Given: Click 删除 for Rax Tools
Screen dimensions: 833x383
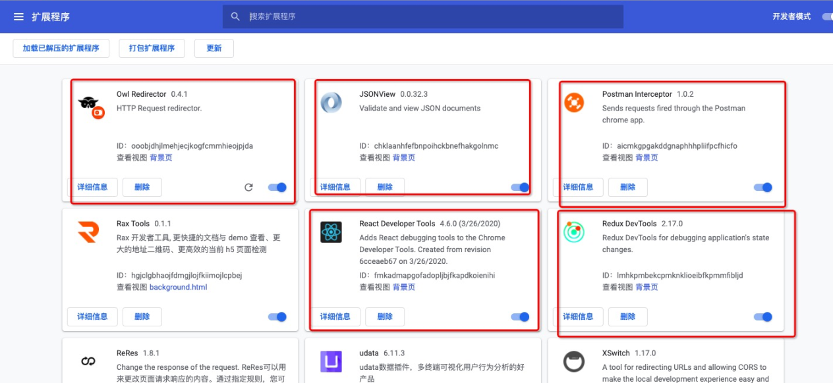Looking at the screenshot, I should [142, 317].
